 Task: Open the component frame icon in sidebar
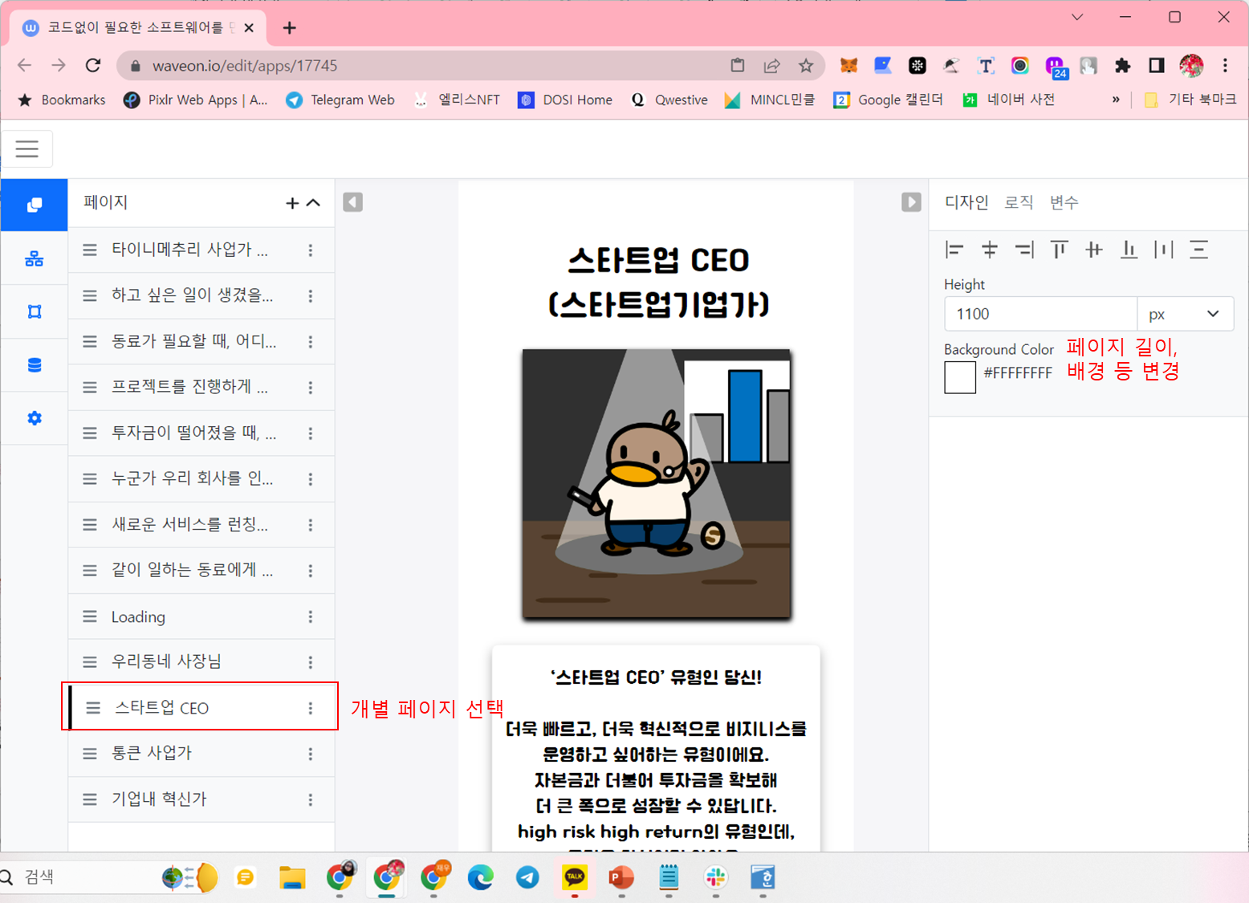(x=34, y=311)
